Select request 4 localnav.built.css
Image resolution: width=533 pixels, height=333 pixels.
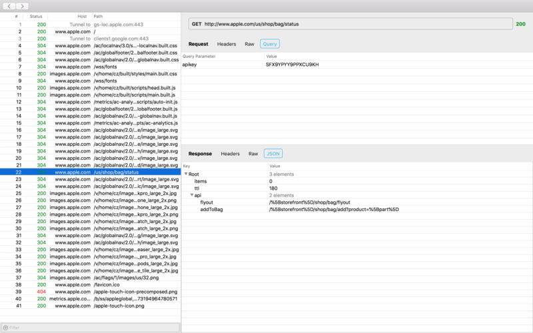tap(91, 45)
